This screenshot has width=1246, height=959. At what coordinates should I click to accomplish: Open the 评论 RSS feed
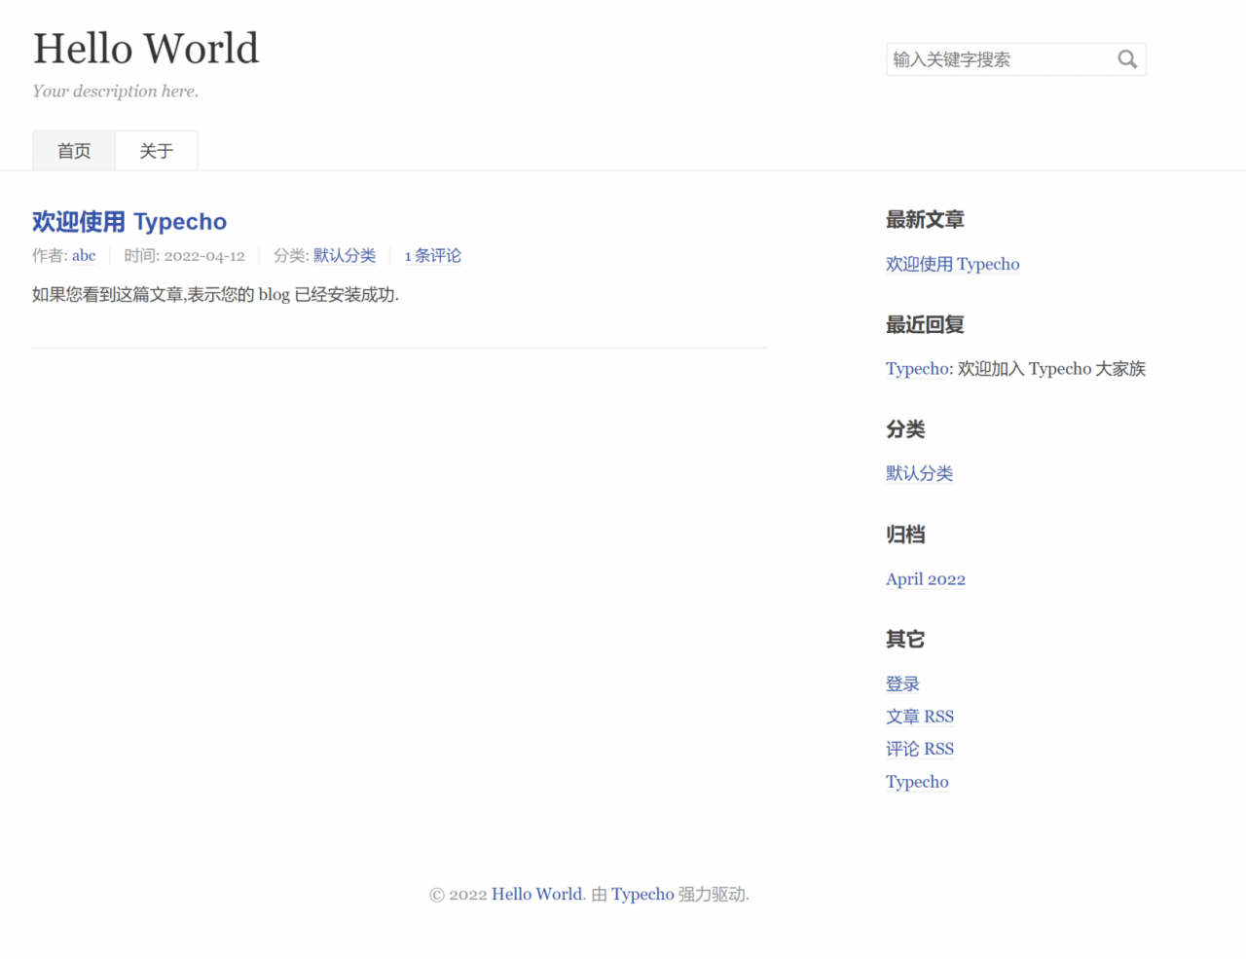pyautogui.click(x=919, y=749)
